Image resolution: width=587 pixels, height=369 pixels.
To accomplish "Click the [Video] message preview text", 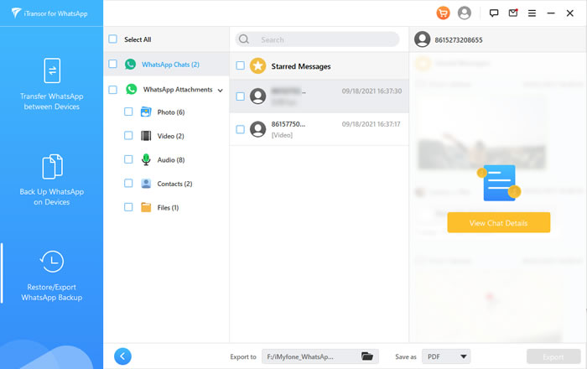I will [x=282, y=135].
